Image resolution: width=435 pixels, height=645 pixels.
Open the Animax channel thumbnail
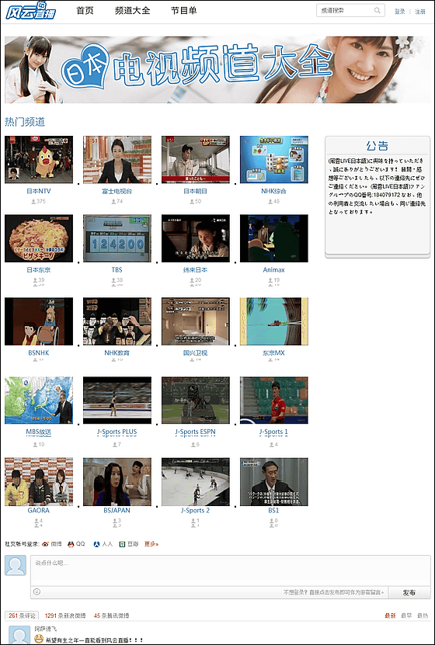coord(274,238)
